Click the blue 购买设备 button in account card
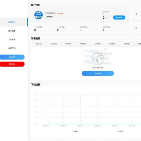Image resolution: width=141 pixels, height=141 pixels. pos(119,17)
